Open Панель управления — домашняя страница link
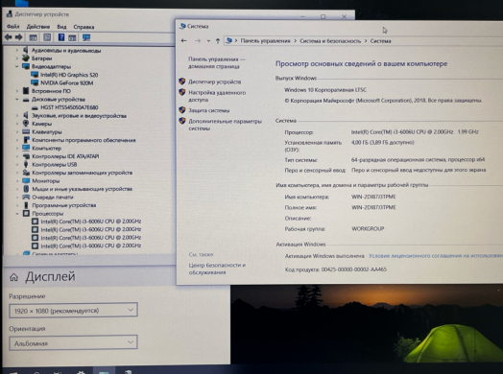Viewport: 503px width, 374px height. (217, 63)
